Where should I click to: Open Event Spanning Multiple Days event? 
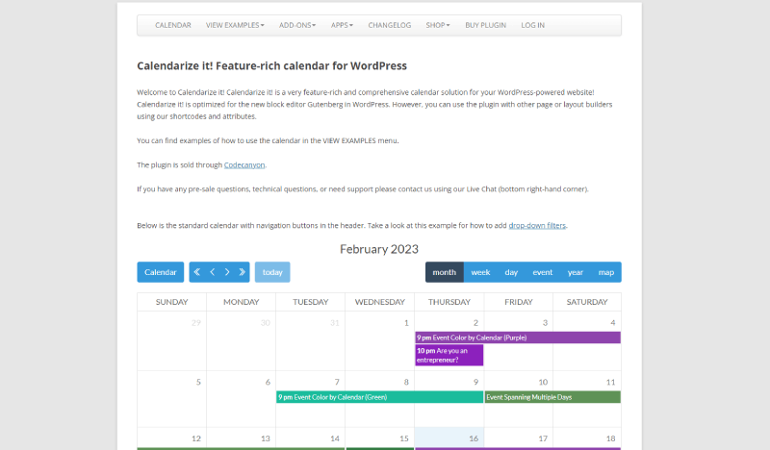[552, 397]
